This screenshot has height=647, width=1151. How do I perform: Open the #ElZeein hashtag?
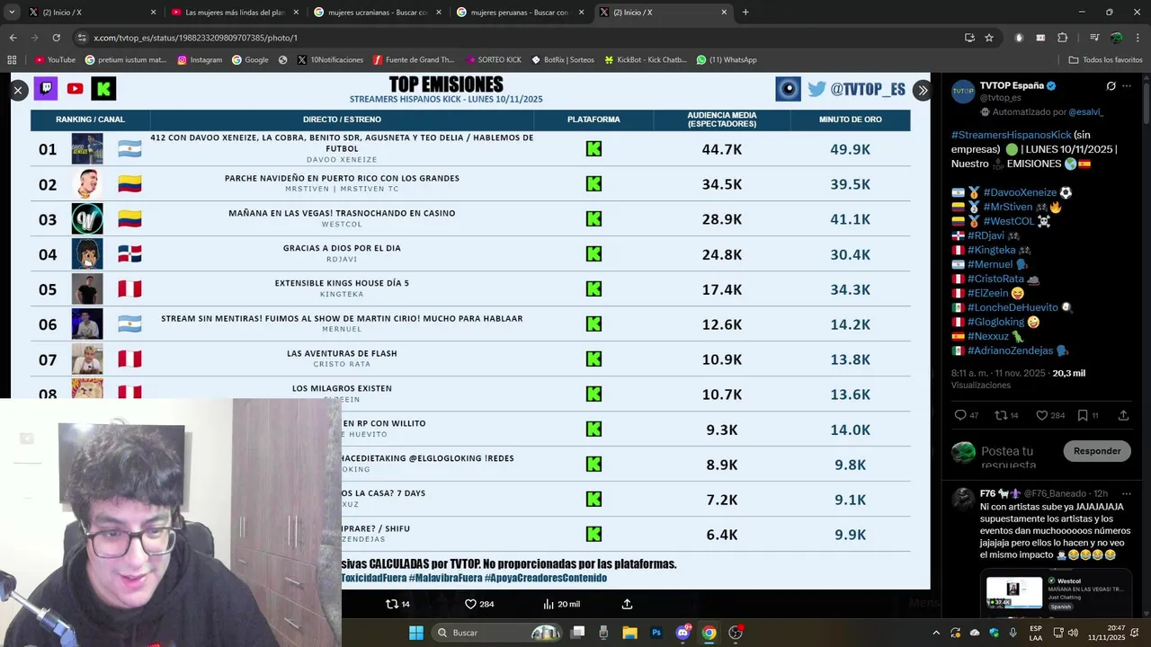pyautogui.click(x=987, y=293)
